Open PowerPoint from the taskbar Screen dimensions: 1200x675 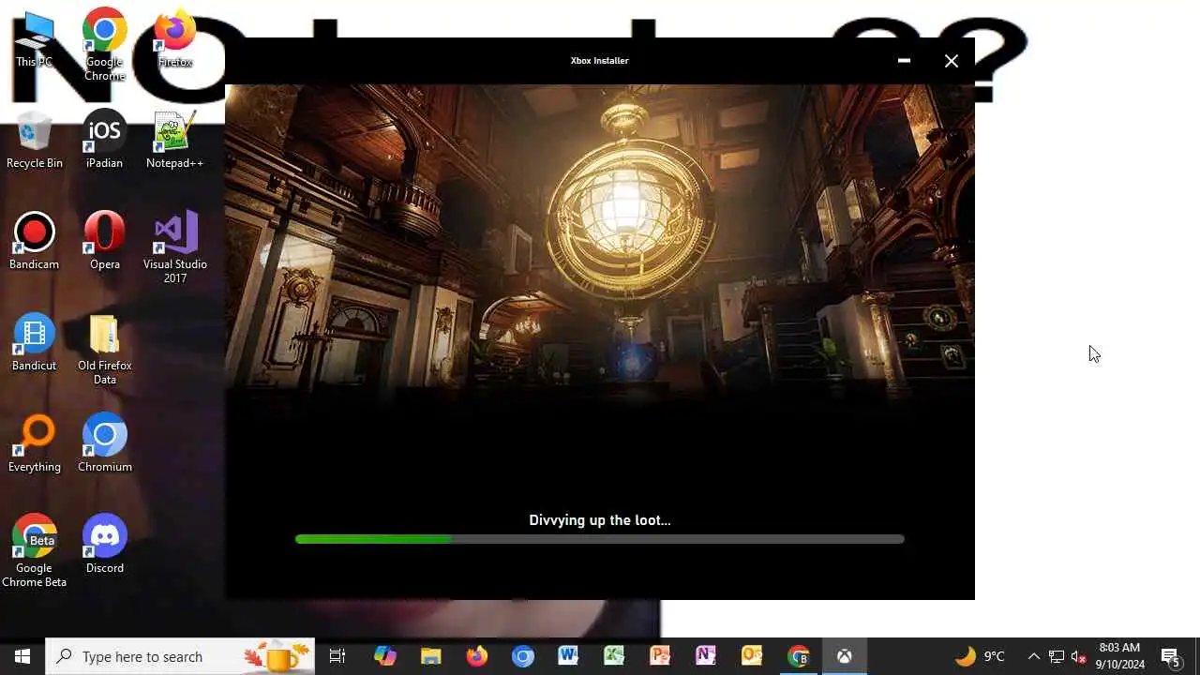660,656
